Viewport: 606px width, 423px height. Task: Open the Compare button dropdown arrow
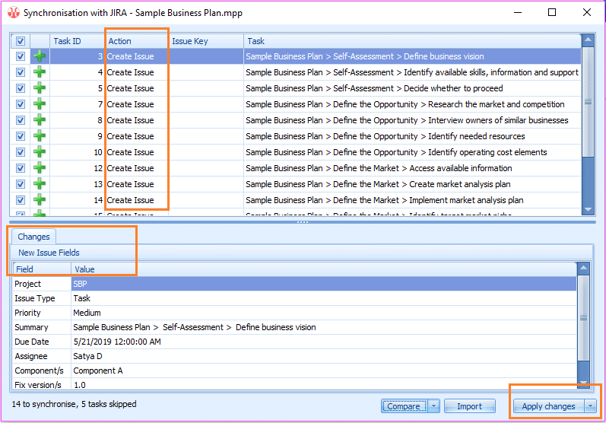tap(434, 406)
